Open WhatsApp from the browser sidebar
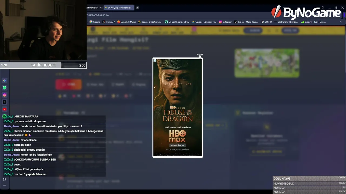346x194 pixels. coord(5,88)
